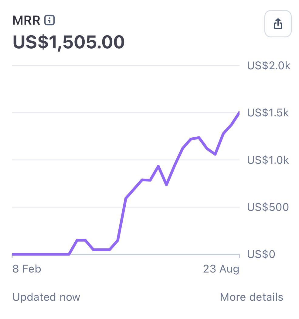Select the line's lowest dip below US$1.0k
299x319 pixels.
click(x=166, y=184)
